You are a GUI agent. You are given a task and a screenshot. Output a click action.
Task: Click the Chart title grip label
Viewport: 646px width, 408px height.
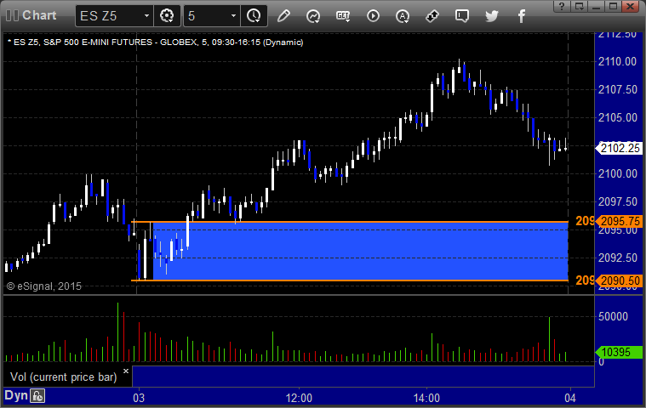point(39,15)
